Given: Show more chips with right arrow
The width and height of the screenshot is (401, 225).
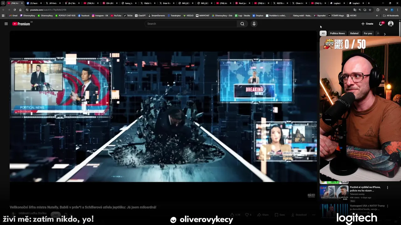Looking at the screenshot, I should tap(385, 34).
